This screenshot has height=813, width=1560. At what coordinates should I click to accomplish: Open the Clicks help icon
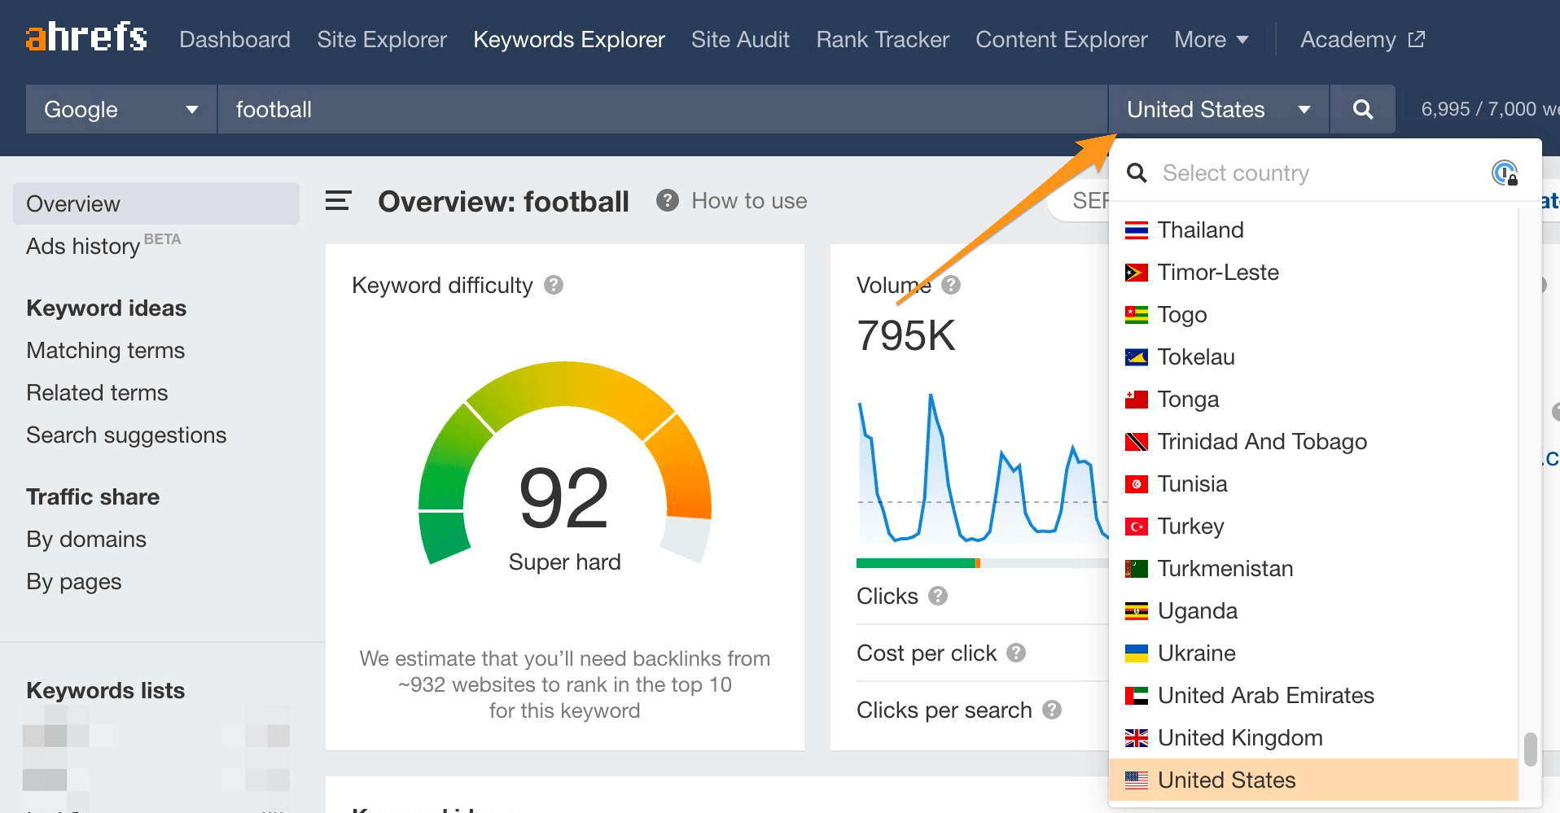[x=938, y=596]
